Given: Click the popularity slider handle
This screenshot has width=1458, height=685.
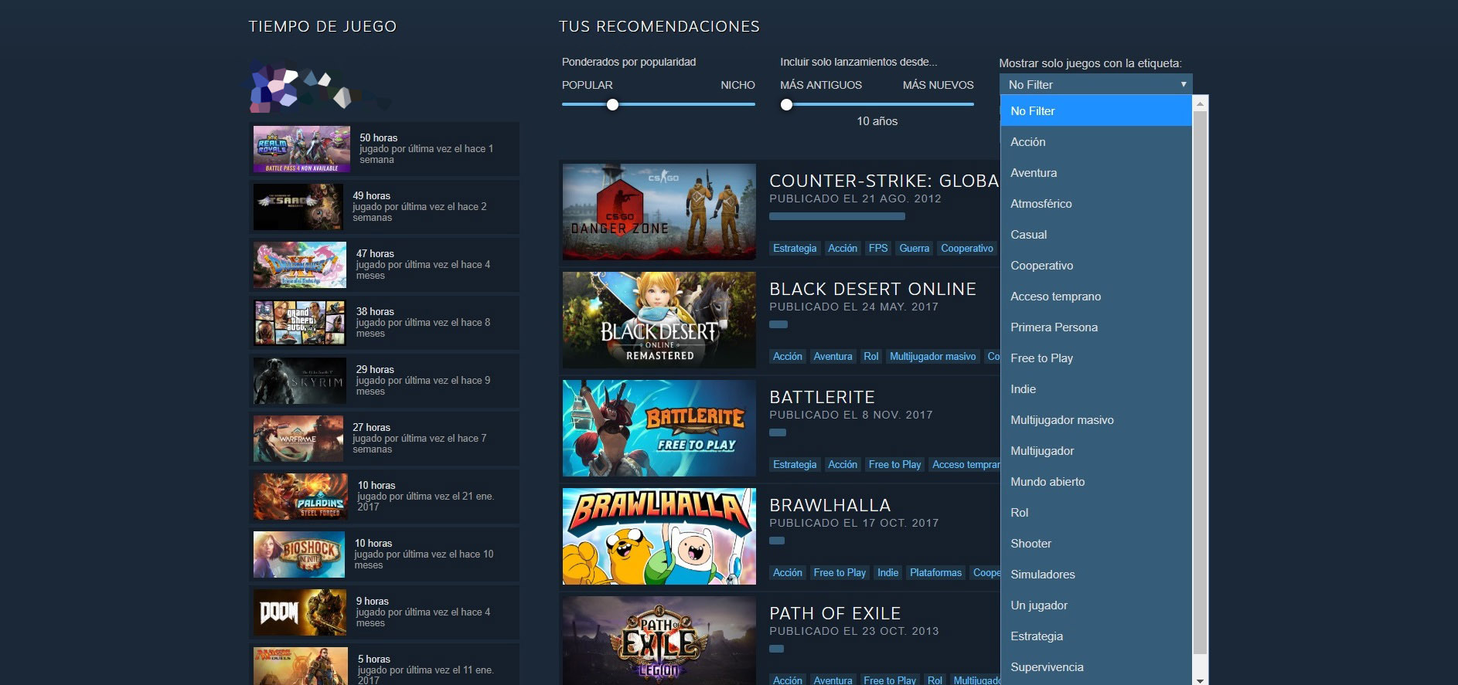Looking at the screenshot, I should pos(612,104).
